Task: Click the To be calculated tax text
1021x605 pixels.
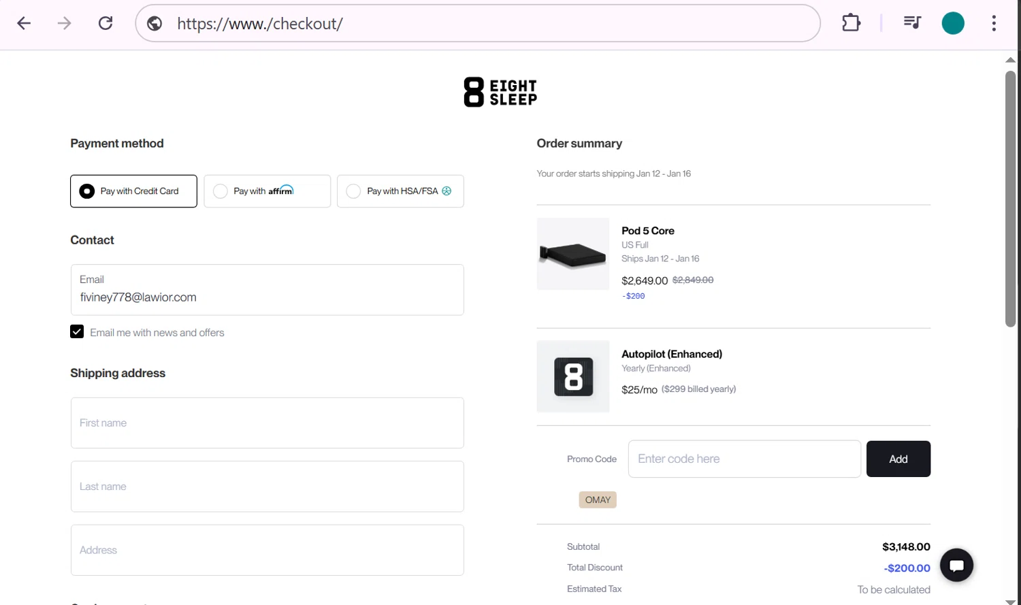Action: pos(894,589)
